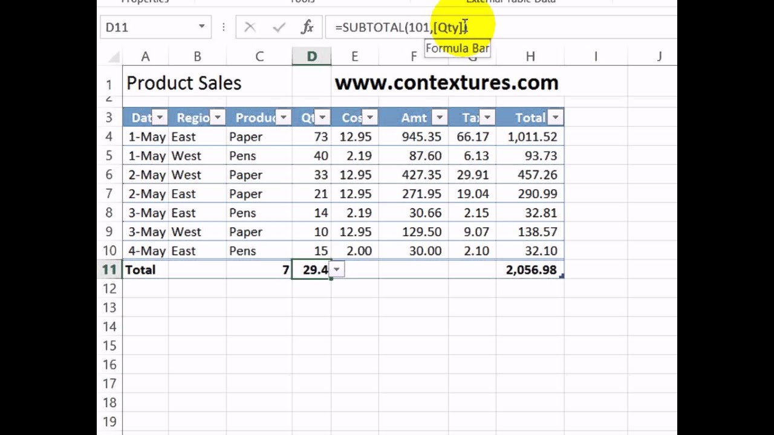Click the formula bar options dots

click(224, 27)
